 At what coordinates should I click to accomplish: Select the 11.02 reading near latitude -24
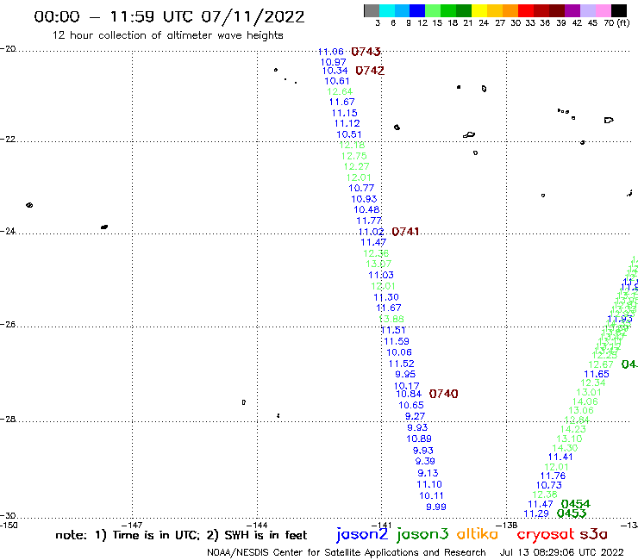click(x=371, y=232)
